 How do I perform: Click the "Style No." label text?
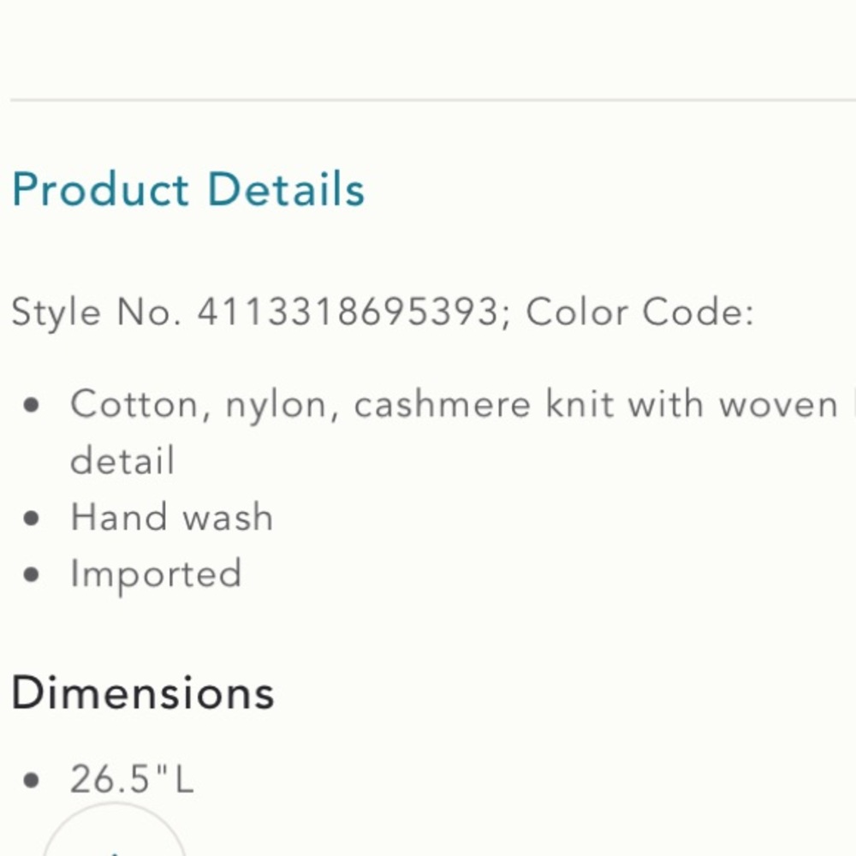pos(96,312)
